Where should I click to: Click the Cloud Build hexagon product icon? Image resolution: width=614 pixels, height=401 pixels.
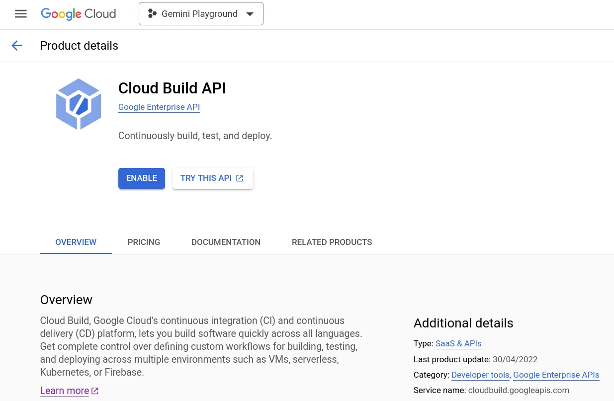[79, 104]
